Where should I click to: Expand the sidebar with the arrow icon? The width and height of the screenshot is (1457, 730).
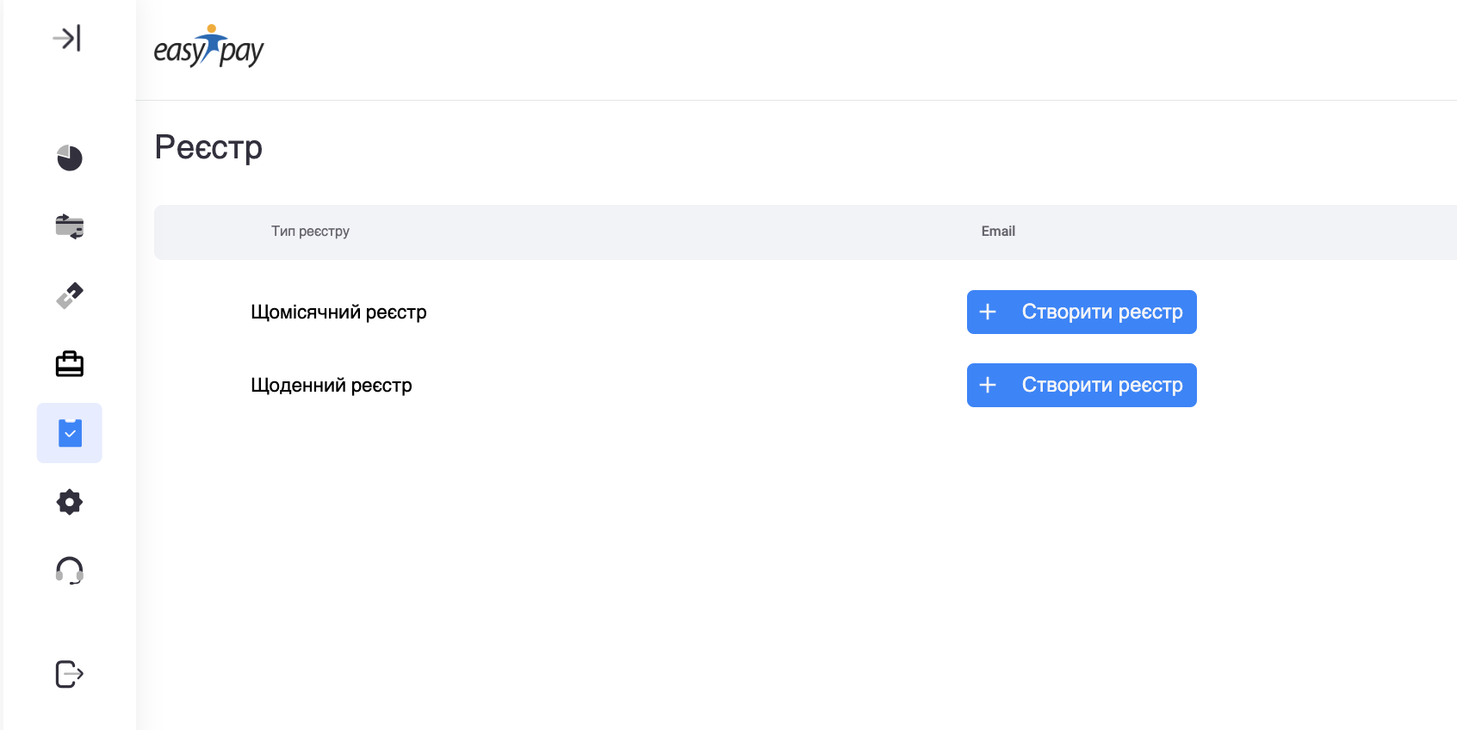(x=67, y=39)
